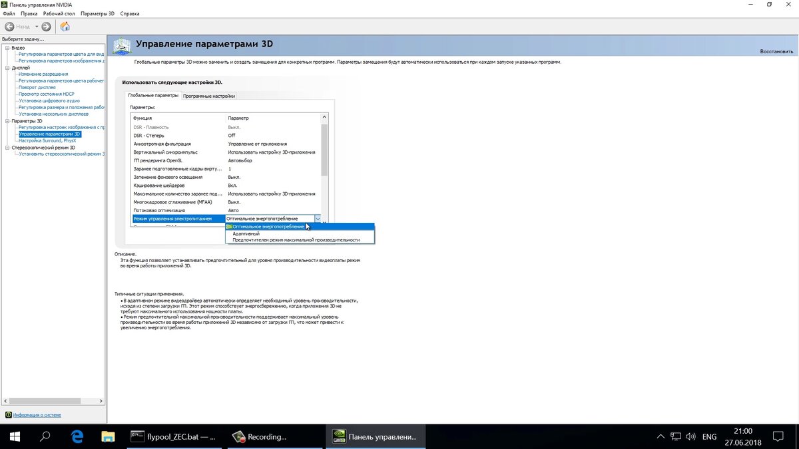Select Управление параметрами 3D tree item
799x449 pixels.
point(50,134)
